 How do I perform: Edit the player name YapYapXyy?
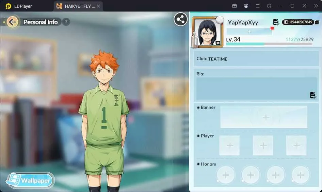276,22
